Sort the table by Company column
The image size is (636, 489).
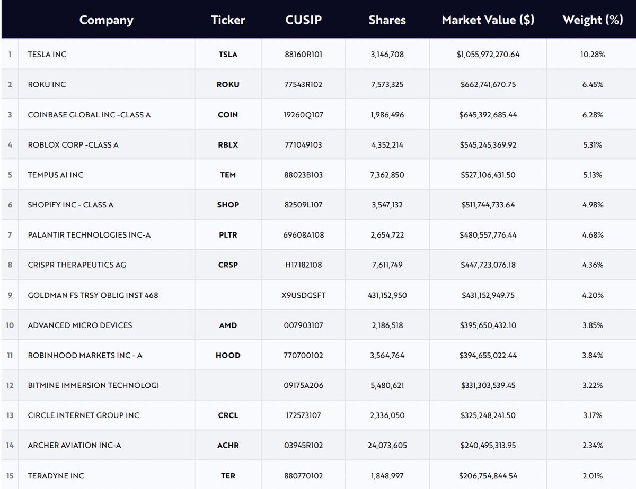click(106, 20)
